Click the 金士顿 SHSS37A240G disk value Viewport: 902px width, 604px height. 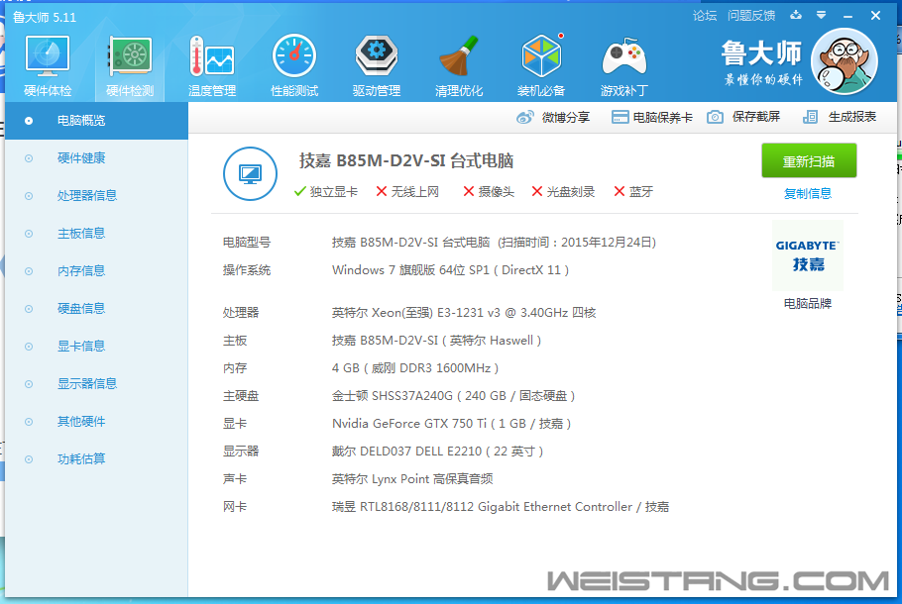(453, 396)
